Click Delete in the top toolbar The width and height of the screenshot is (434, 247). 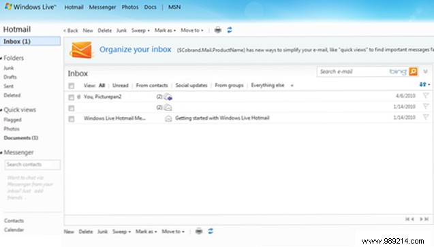(x=105, y=31)
